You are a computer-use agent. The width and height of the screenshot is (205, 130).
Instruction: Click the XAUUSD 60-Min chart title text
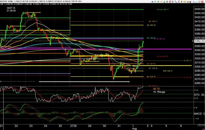click(x=7, y=1)
